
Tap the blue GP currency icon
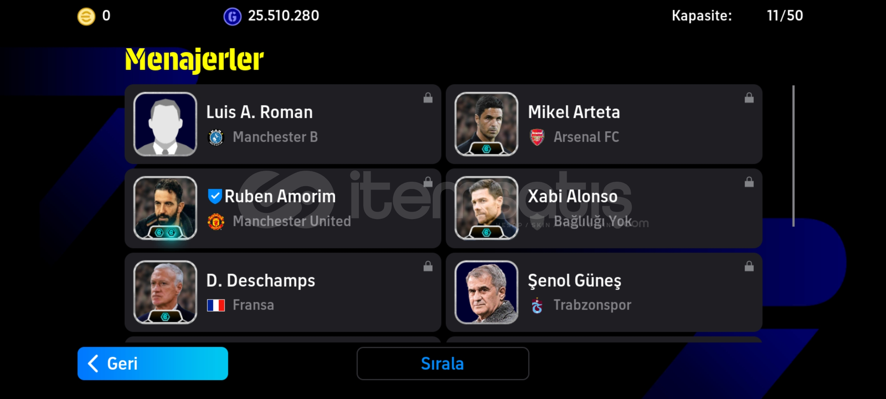(232, 17)
